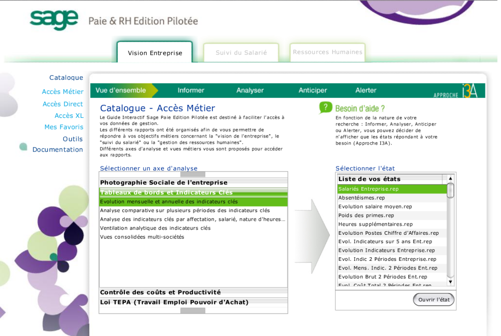501x336 pixels.
Task: Click the states list scroll up arrow
Action: coord(450,179)
